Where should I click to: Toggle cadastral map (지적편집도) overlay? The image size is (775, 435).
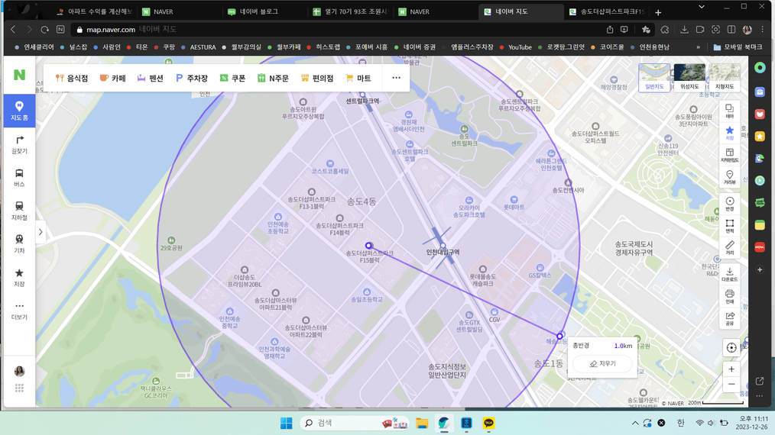730,155
